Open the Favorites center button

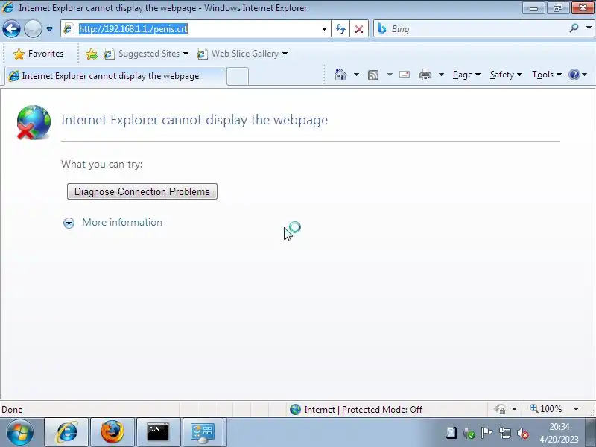point(38,54)
